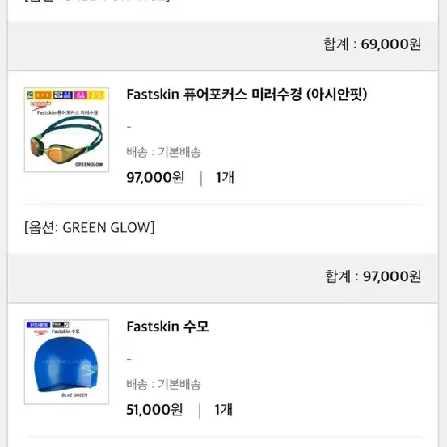Tap the 51,000원 swim cap price

(x=154, y=410)
